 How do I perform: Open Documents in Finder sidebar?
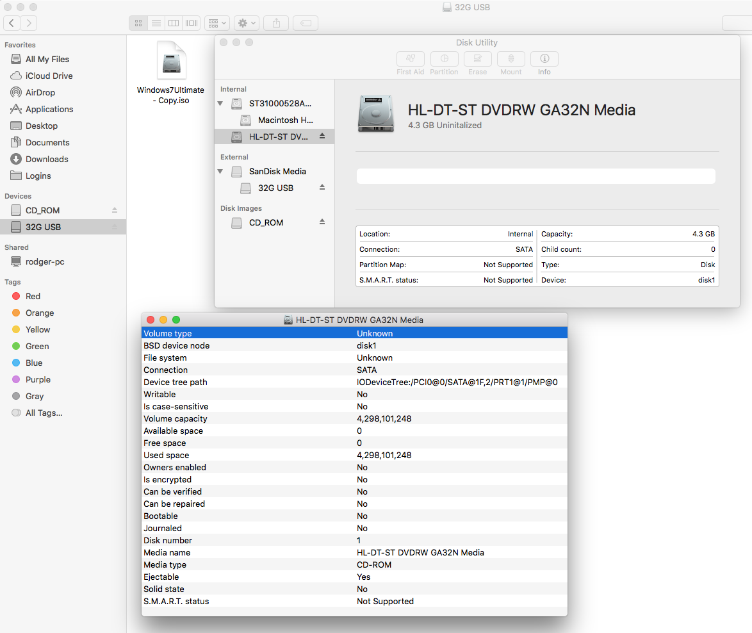coord(63,142)
